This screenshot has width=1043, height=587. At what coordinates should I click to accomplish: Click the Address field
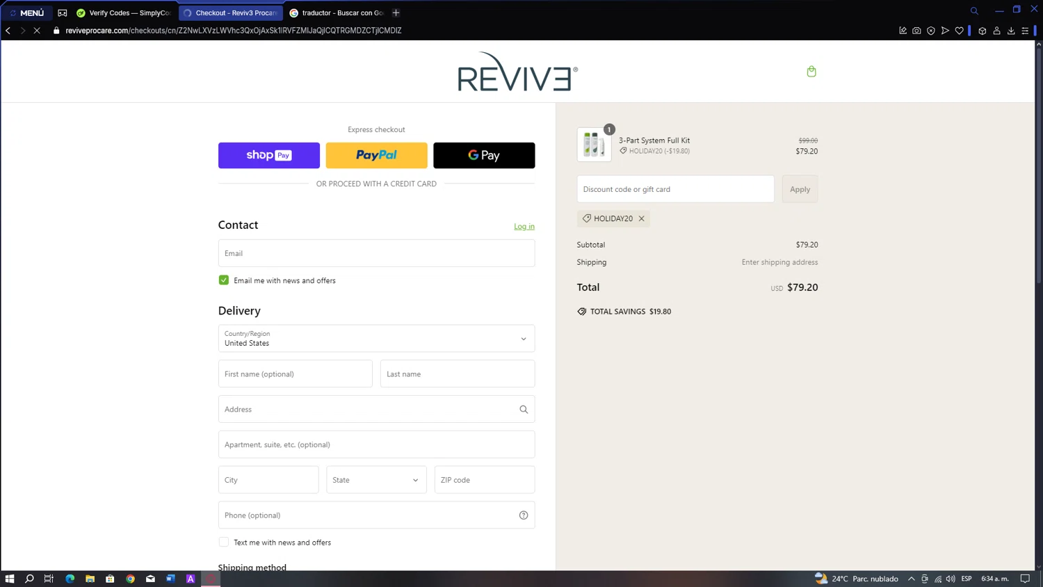pyautogui.click(x=376, y=410)
